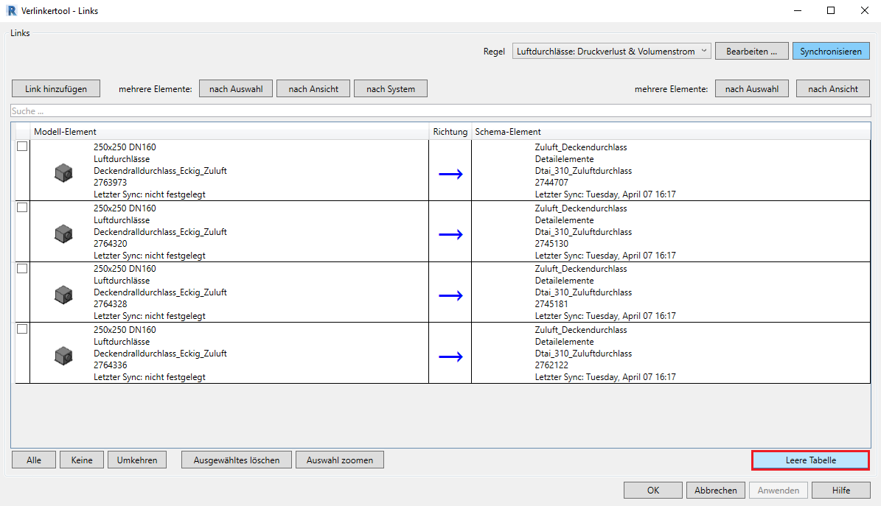
Task: Click the Modell-Element column header
Action: point(65,132)
